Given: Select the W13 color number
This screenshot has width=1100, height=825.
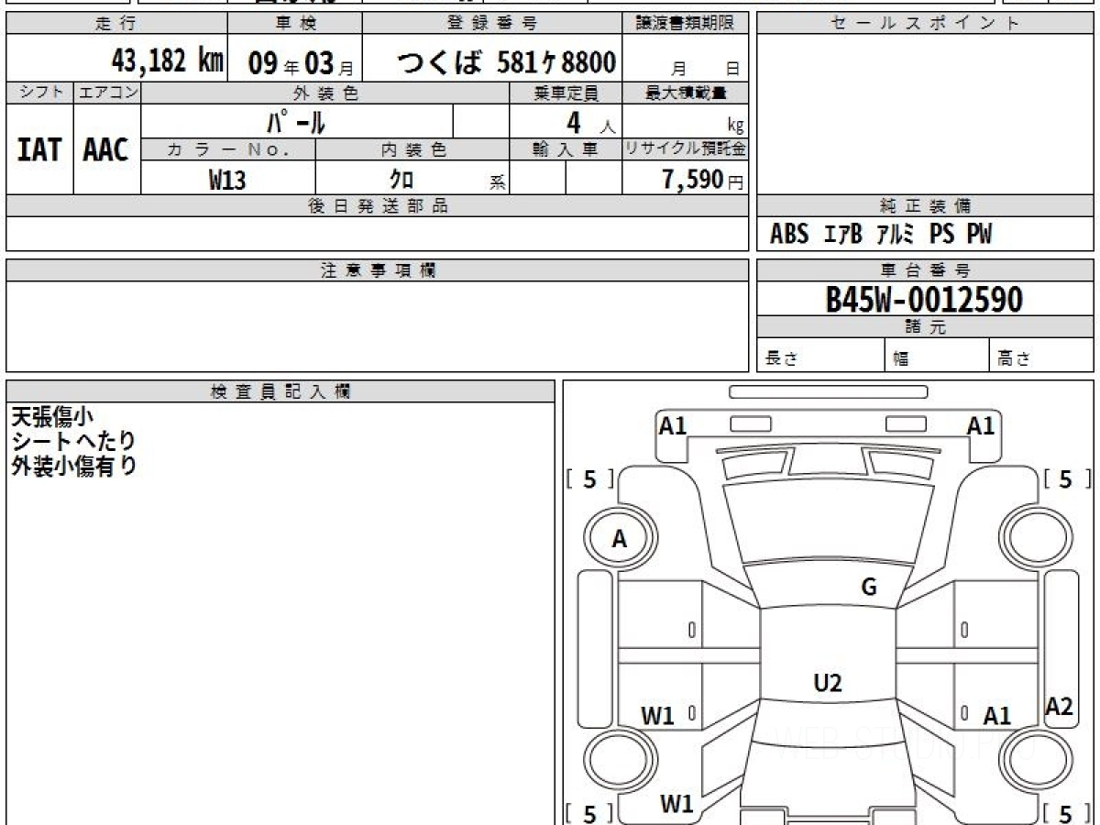Looking at the screenshot, I should pos(227,180).
